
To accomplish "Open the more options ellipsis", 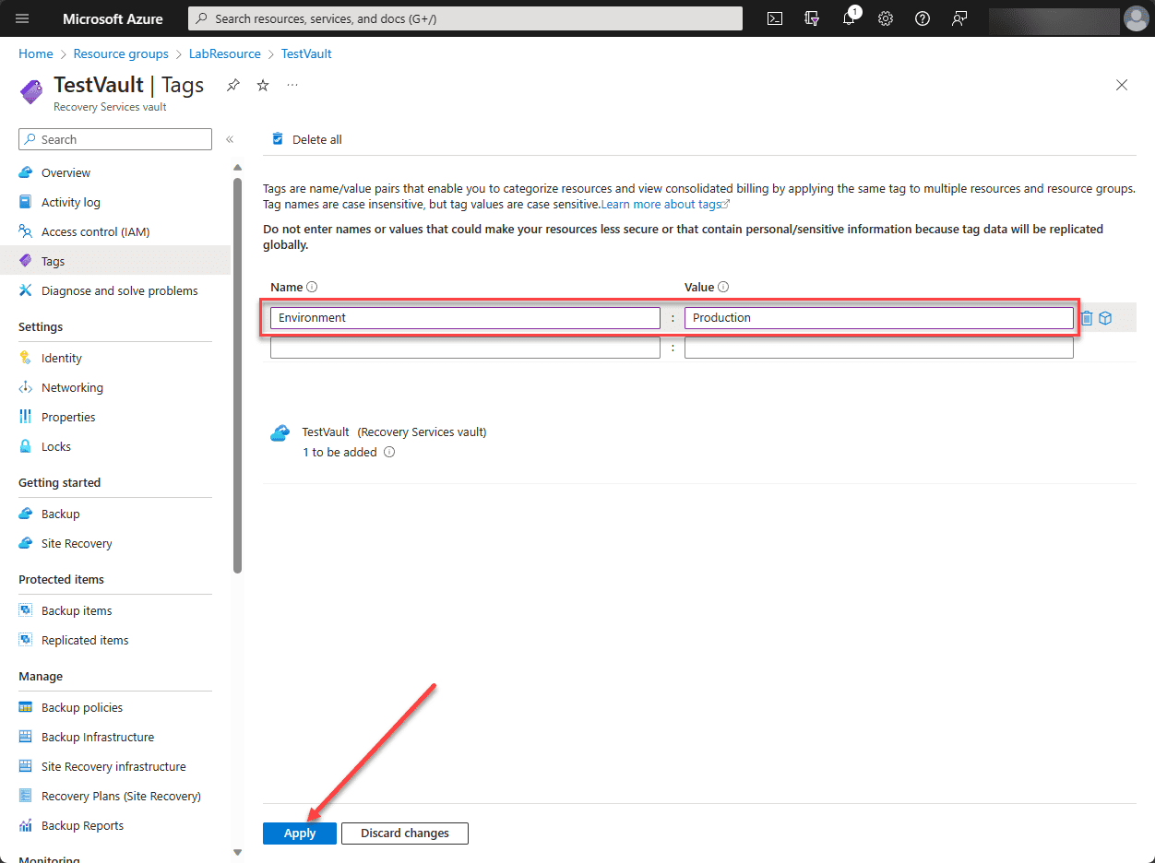I will [292, 85].
